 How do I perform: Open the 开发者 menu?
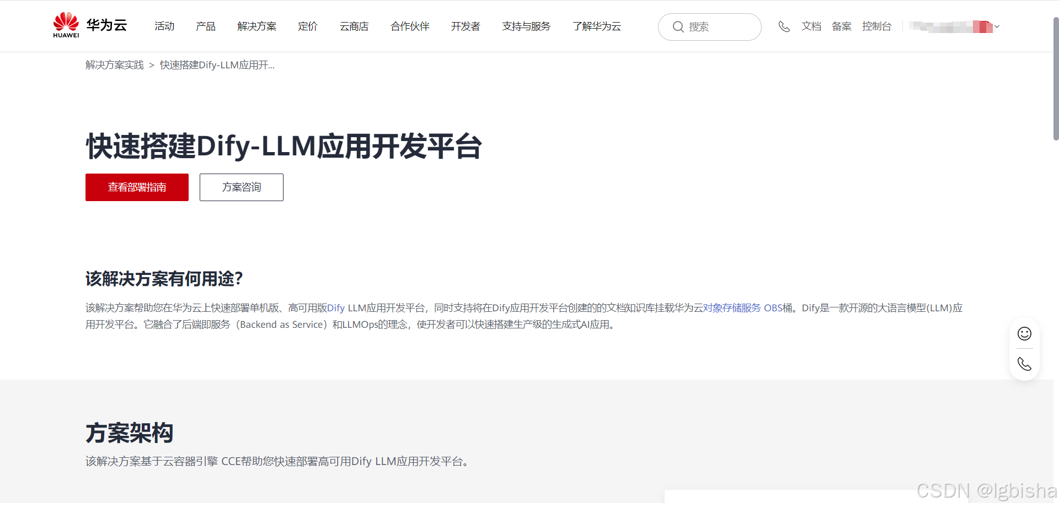(466, 26)
